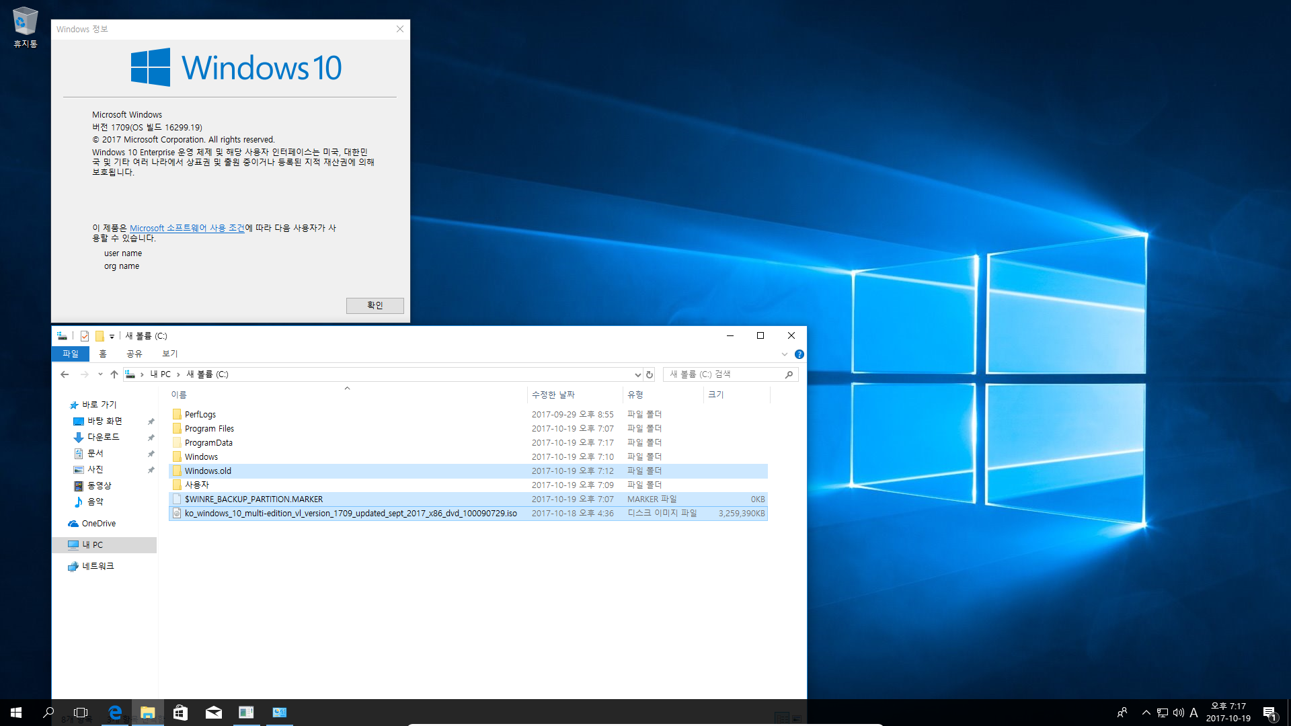Select the $WINRE_BACKUP_PARTITION.MARKER file
Viewport: 1291px width, 726px height.
click(x=468, y=499)
